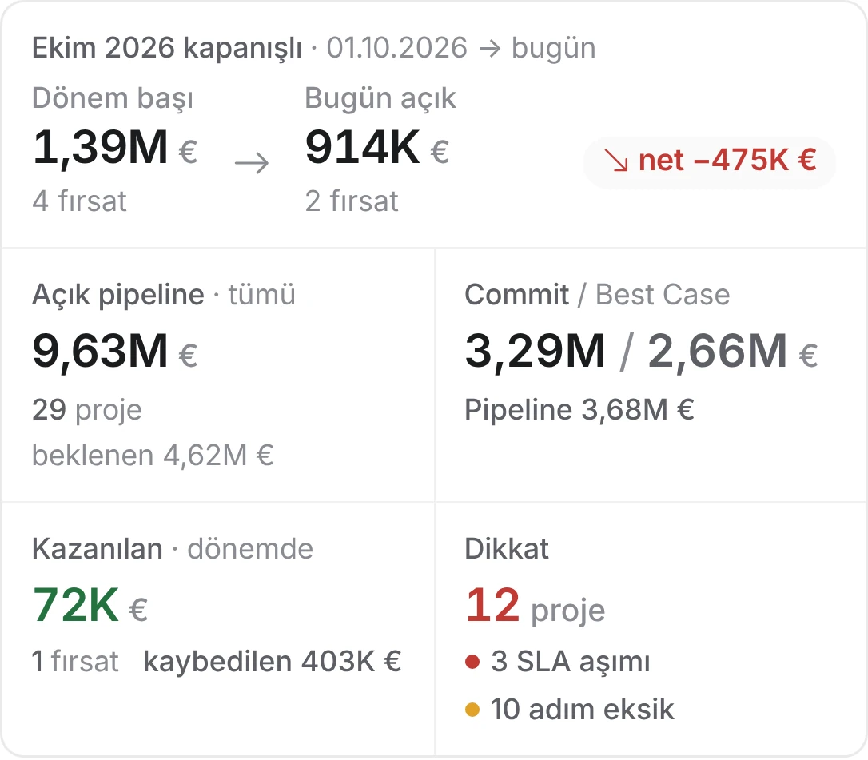Click the '4 fırsat' count under Dönem başı
This screenshot has height=760, width=868.
(79, 201)
